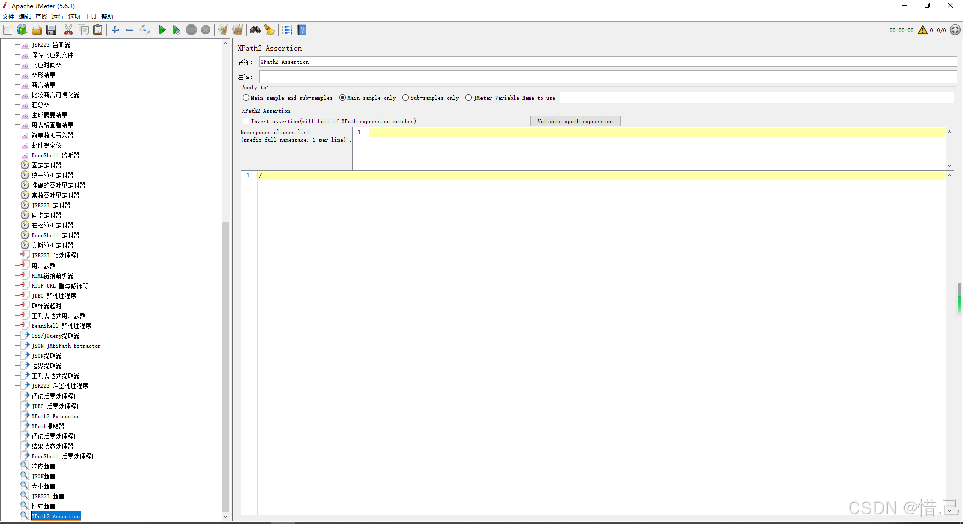Click XPath editor scroll-up arrow
This screenshot has height=524, width=963.
point(949,175)
